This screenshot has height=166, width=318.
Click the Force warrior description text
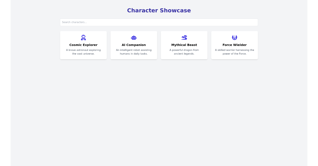[x=235, y=52]
